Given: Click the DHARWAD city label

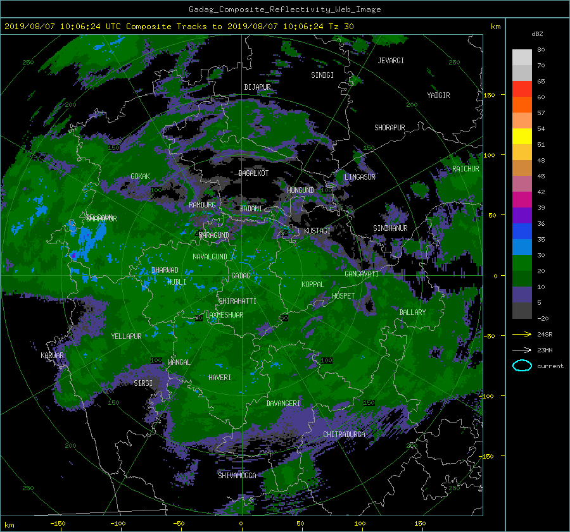Looking at the screenshot, I should [x=165, y=270].
